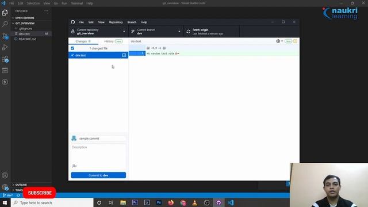Open Edit menu in GitHub Desktop
368x207 pixels.
tap(91, 22)
